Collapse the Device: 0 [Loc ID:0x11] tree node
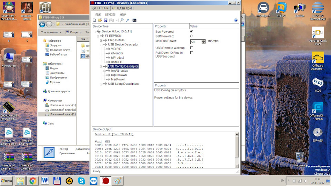The height and width of the screenshot is (186, 331). (x=95, y=32)
